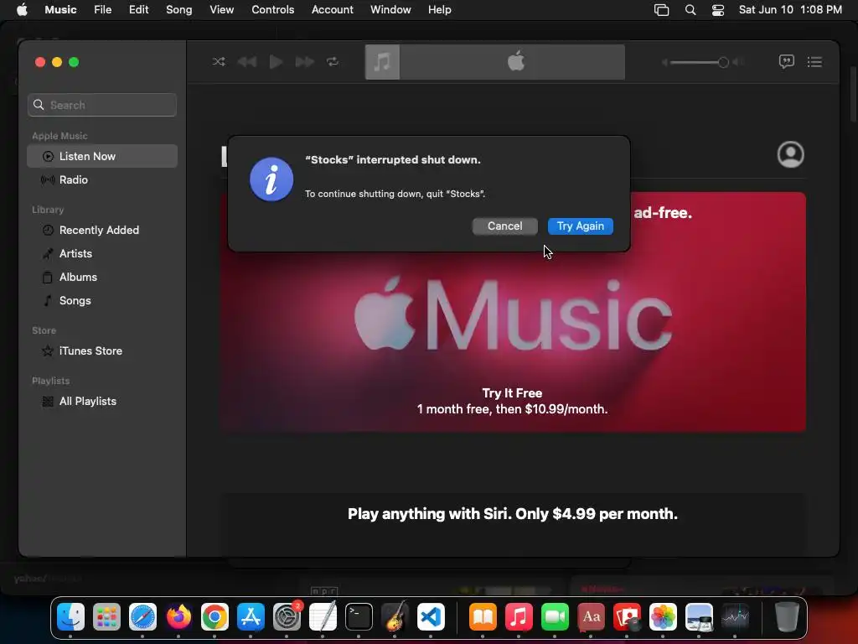Open App Store from the Dock
The image size is (858, 644).
pos(251,617)
